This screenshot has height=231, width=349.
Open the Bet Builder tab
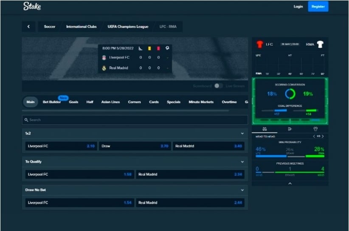52,102
